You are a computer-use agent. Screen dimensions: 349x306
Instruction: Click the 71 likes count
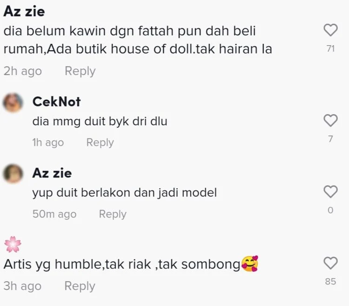[330, 48]
